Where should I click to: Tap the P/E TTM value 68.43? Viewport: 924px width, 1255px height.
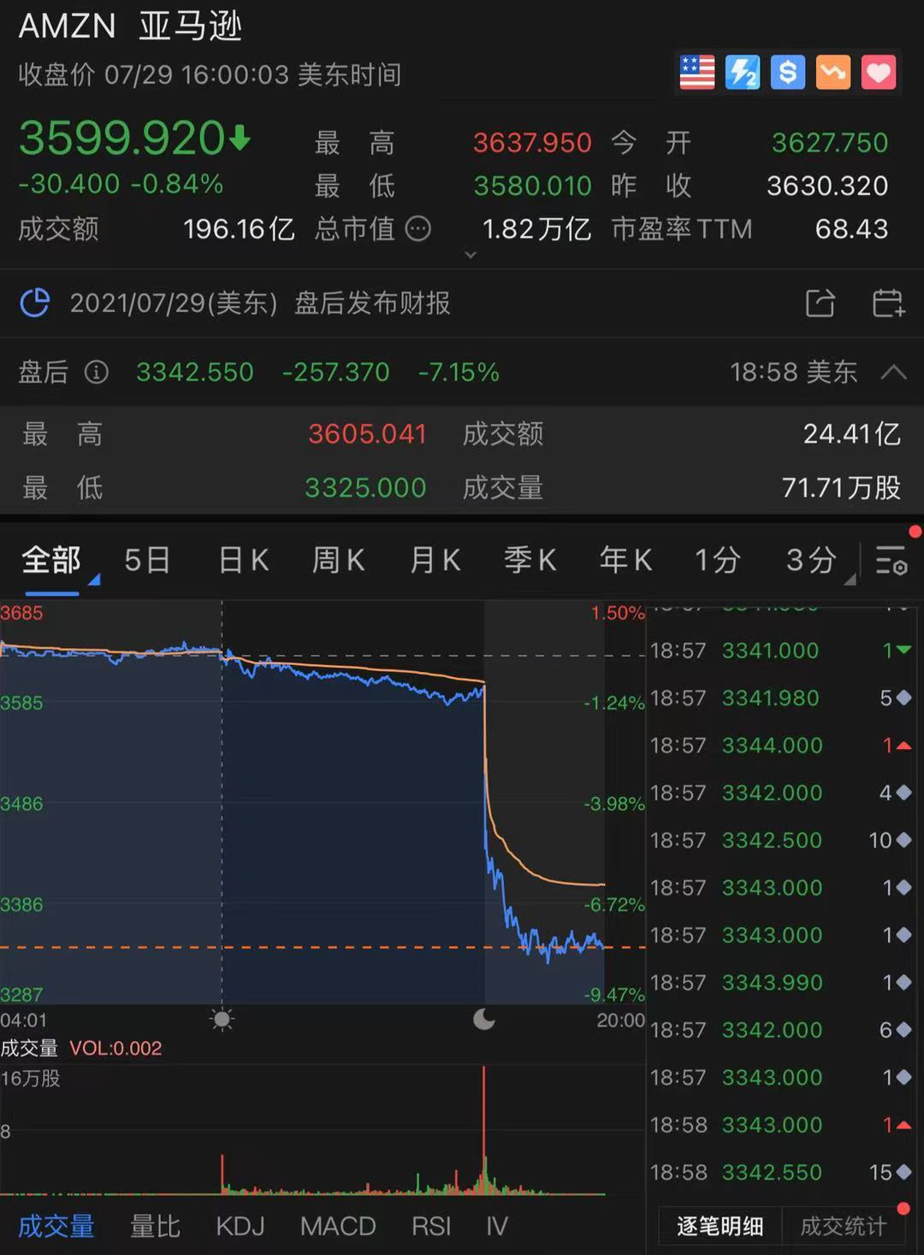coord(852,228)
